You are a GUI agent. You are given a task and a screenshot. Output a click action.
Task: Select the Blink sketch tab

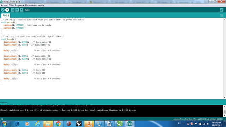click(6, 16)
